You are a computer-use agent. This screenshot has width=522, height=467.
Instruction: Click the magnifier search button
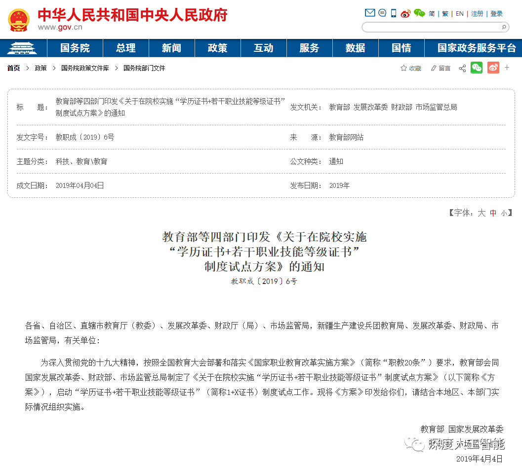tap(504, 27)
